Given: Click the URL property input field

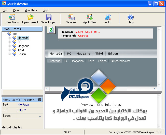Looking at the screenshot, I should [30, 110].
